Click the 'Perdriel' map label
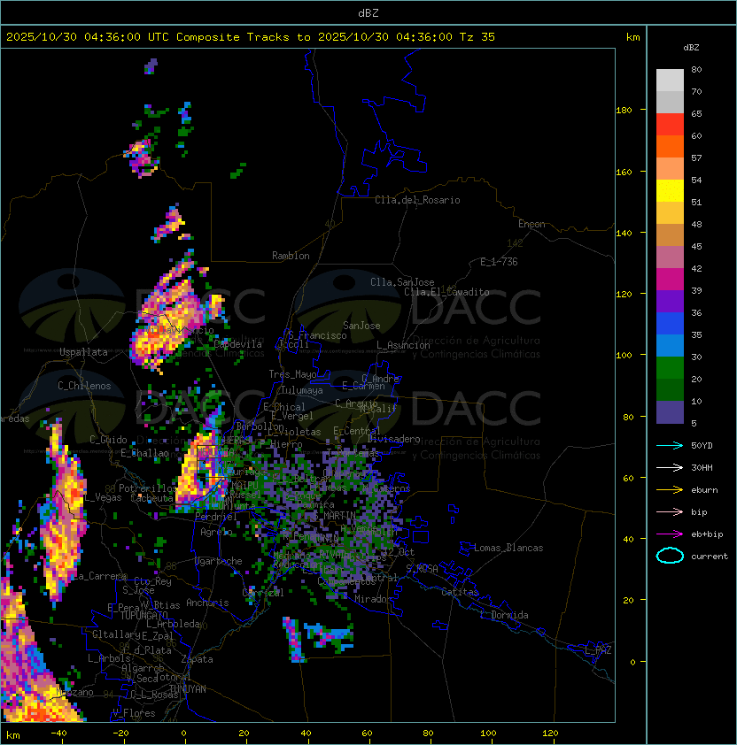This screenshot has height=745, width=737. 215,517
